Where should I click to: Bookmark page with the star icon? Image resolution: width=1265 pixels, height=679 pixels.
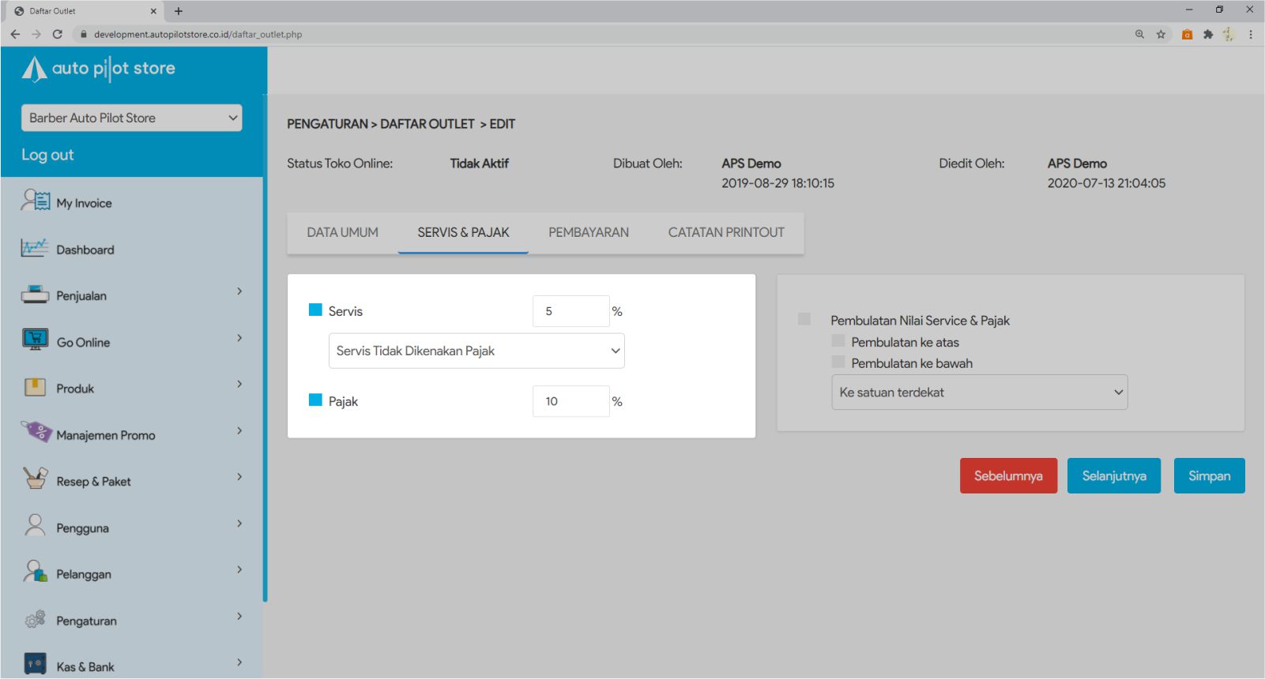pos(1161,34)
